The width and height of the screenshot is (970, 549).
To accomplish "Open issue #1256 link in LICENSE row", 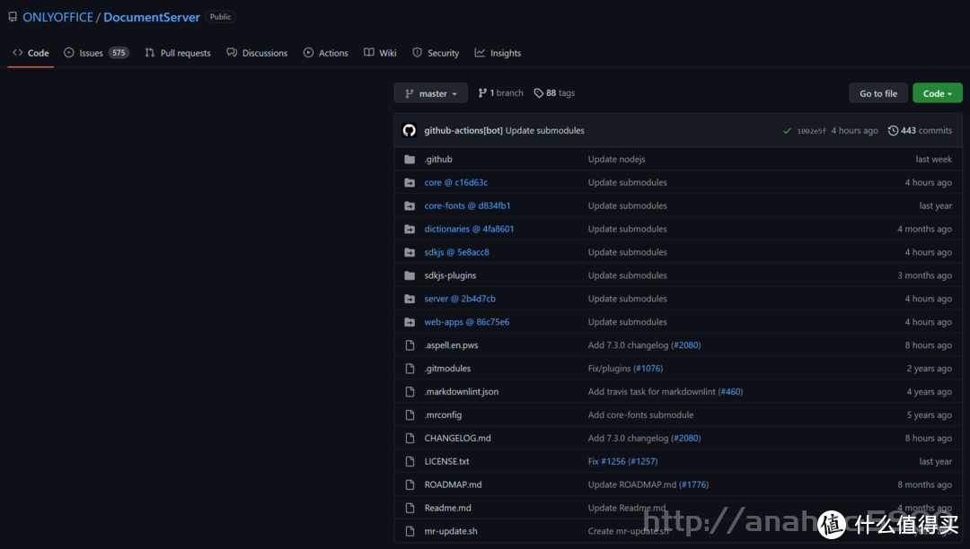I will [x=613, y=461].
